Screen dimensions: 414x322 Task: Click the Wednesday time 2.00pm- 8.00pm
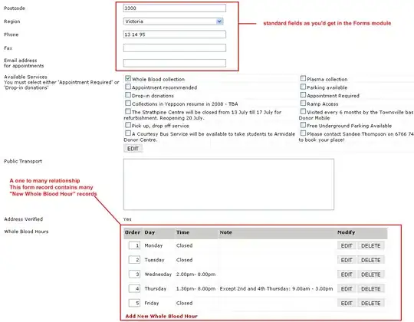point(196,274)
